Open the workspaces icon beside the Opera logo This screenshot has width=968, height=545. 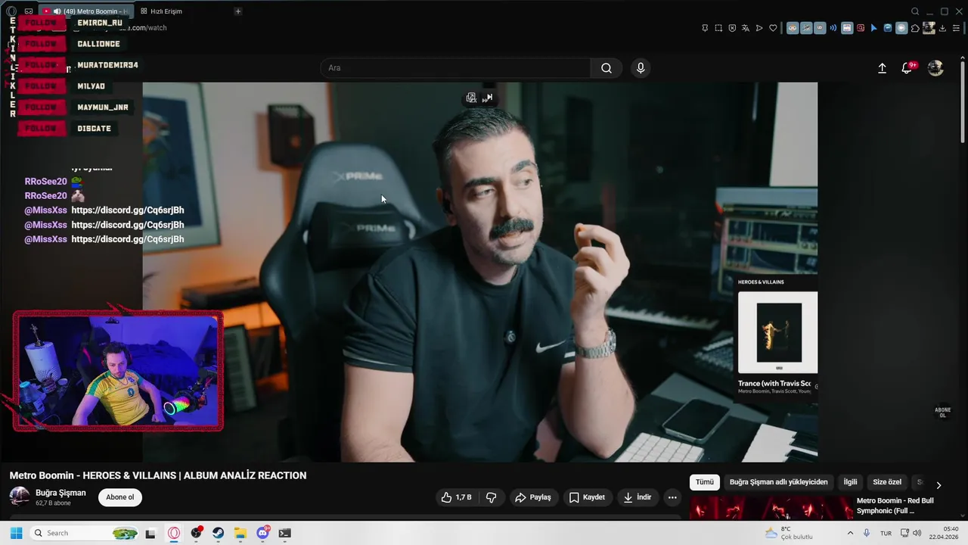[29, 11]
